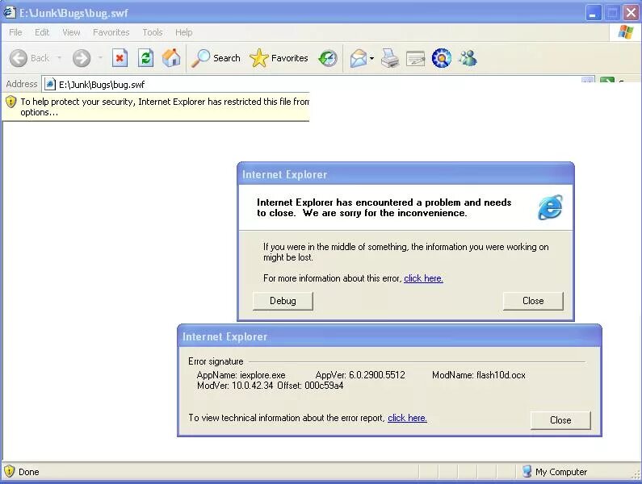Open the File menu
The image size is (642, 484).
click(x=15, y=32)
